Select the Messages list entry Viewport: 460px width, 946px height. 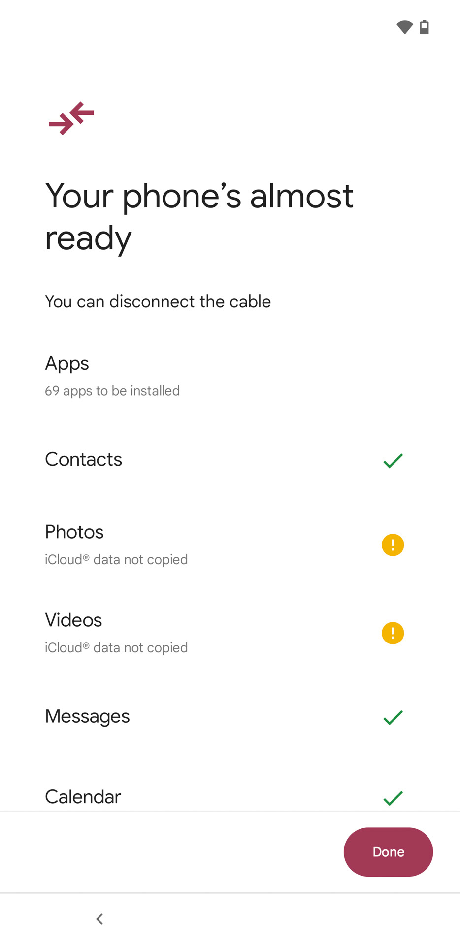coord(87,716)
